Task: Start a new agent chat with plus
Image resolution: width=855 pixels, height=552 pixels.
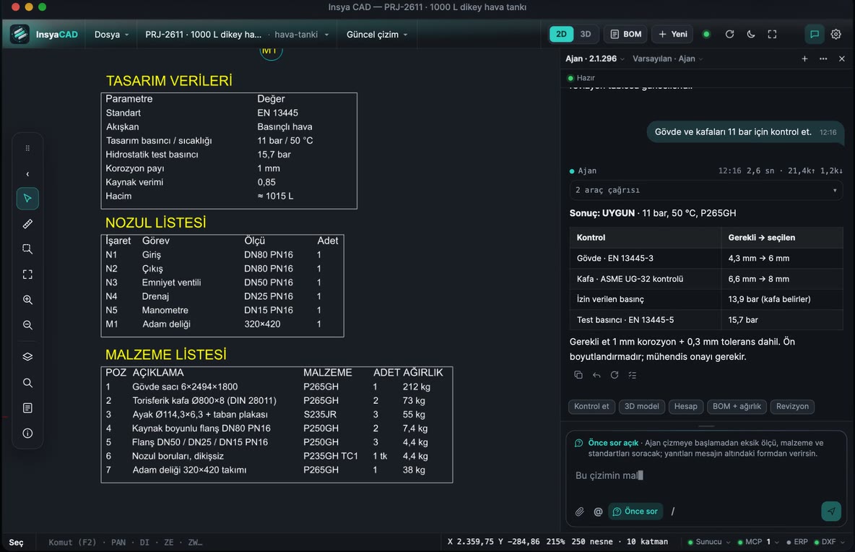Action: point(804,59)
